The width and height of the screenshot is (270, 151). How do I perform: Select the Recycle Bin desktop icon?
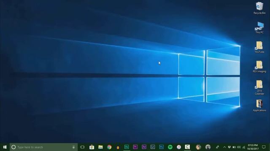(259, 8)
